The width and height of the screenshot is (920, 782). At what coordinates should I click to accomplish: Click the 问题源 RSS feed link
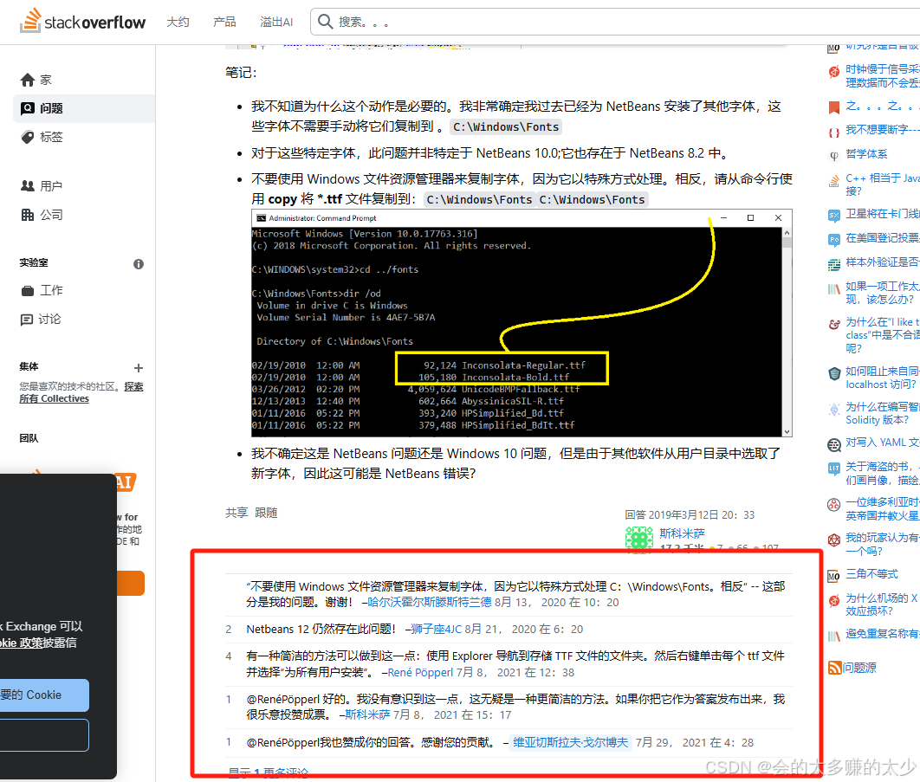[859, 668]
